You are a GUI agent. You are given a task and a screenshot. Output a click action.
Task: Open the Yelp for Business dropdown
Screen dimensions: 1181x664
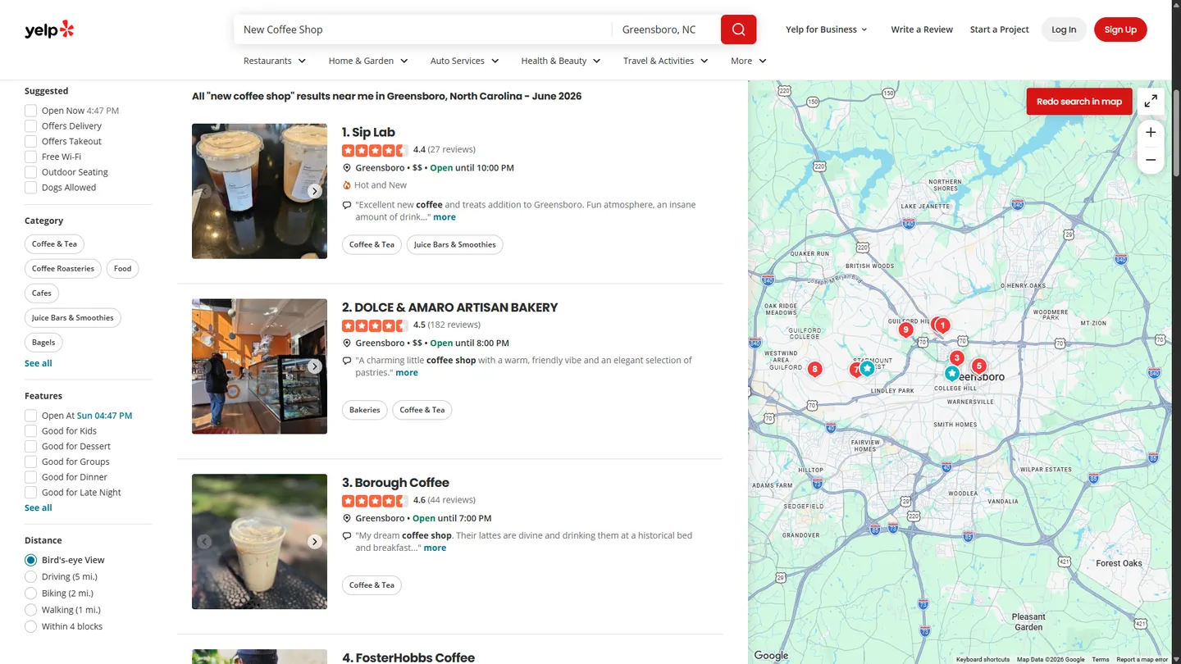[827, 30]
